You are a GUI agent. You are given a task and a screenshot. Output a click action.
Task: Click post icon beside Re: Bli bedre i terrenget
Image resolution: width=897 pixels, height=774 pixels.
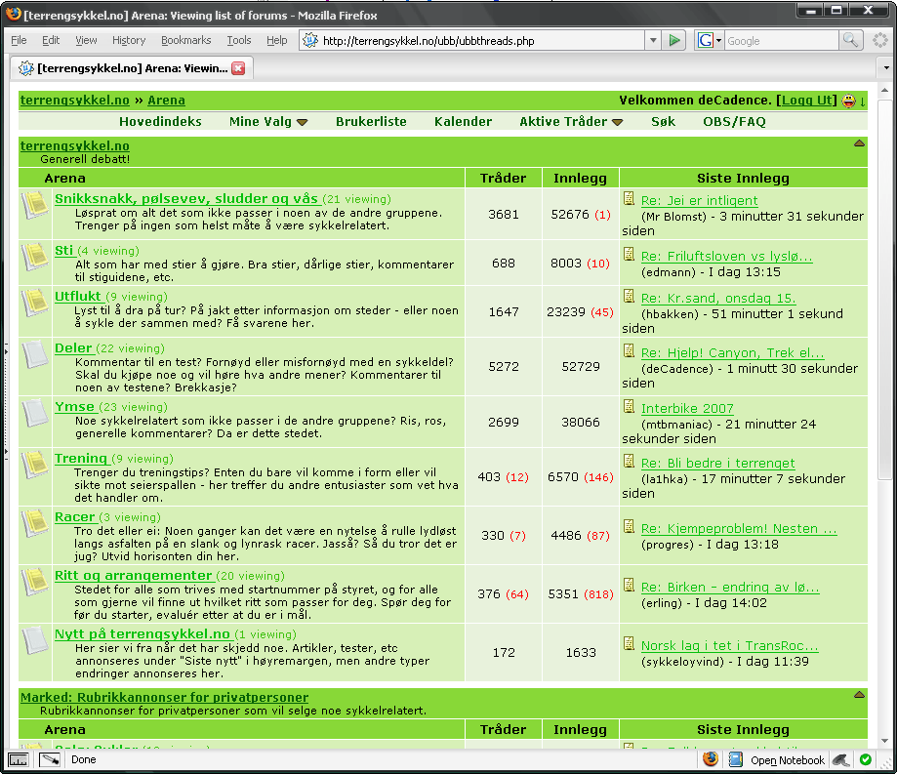(x=629, y=461)
